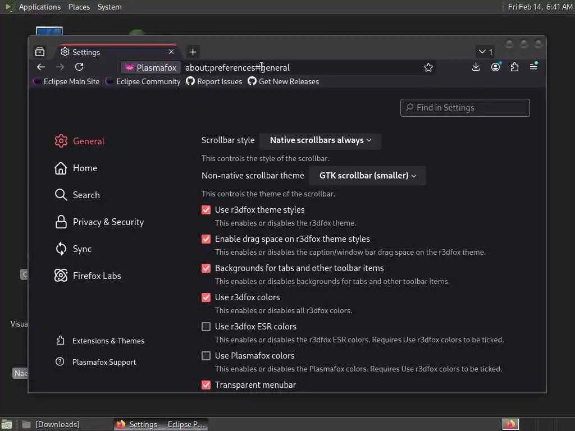Click the forward arrow navigation button
The height and width of the screenshot is (431, 575).
coord(60,67)
